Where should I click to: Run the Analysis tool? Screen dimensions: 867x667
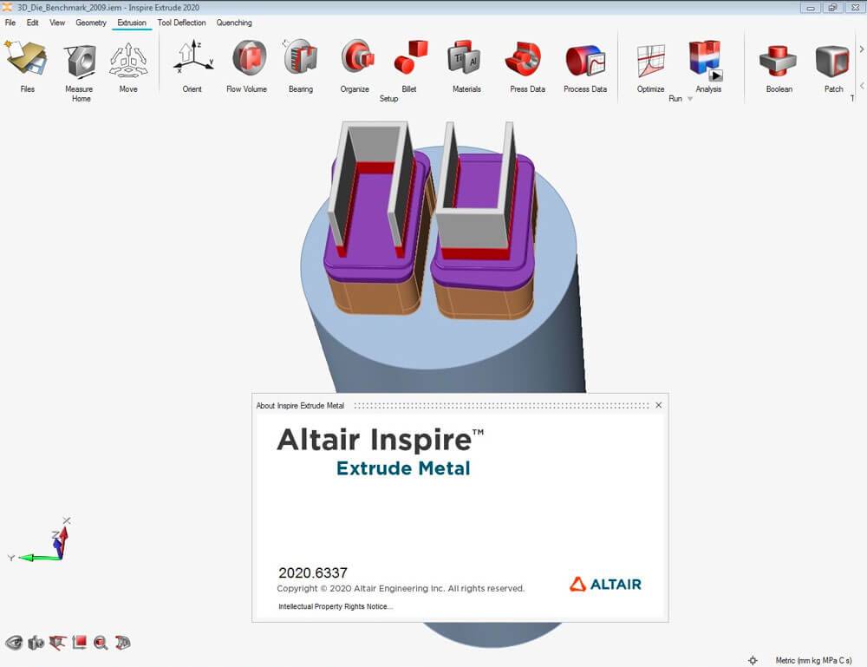click(707, 59)
